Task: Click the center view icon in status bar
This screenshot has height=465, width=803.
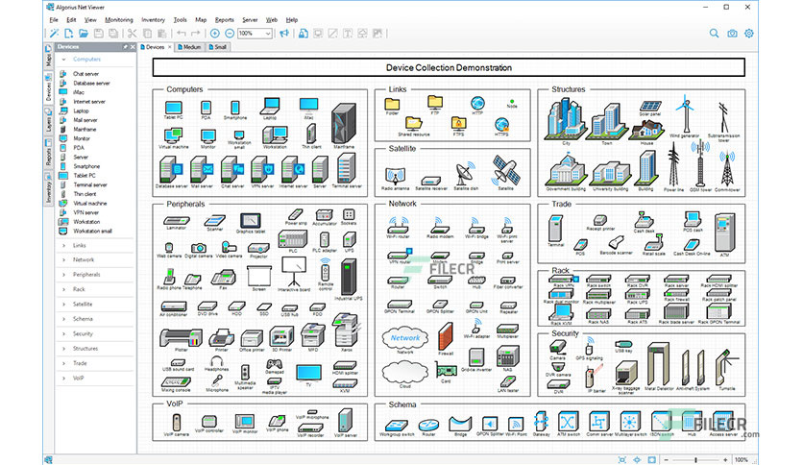Action: [637, 459]
